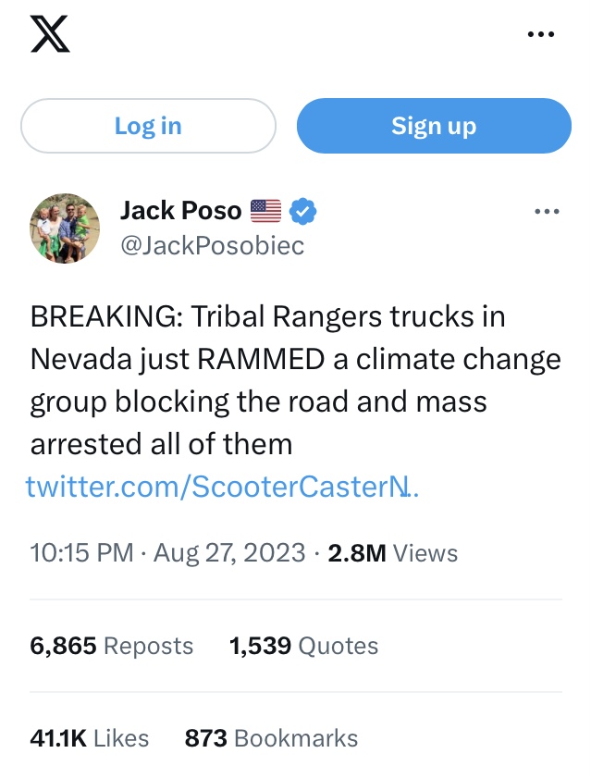Click the blue verified checkmark badge
The height and width of the screenshot is (778, 591).
(303, 211)
